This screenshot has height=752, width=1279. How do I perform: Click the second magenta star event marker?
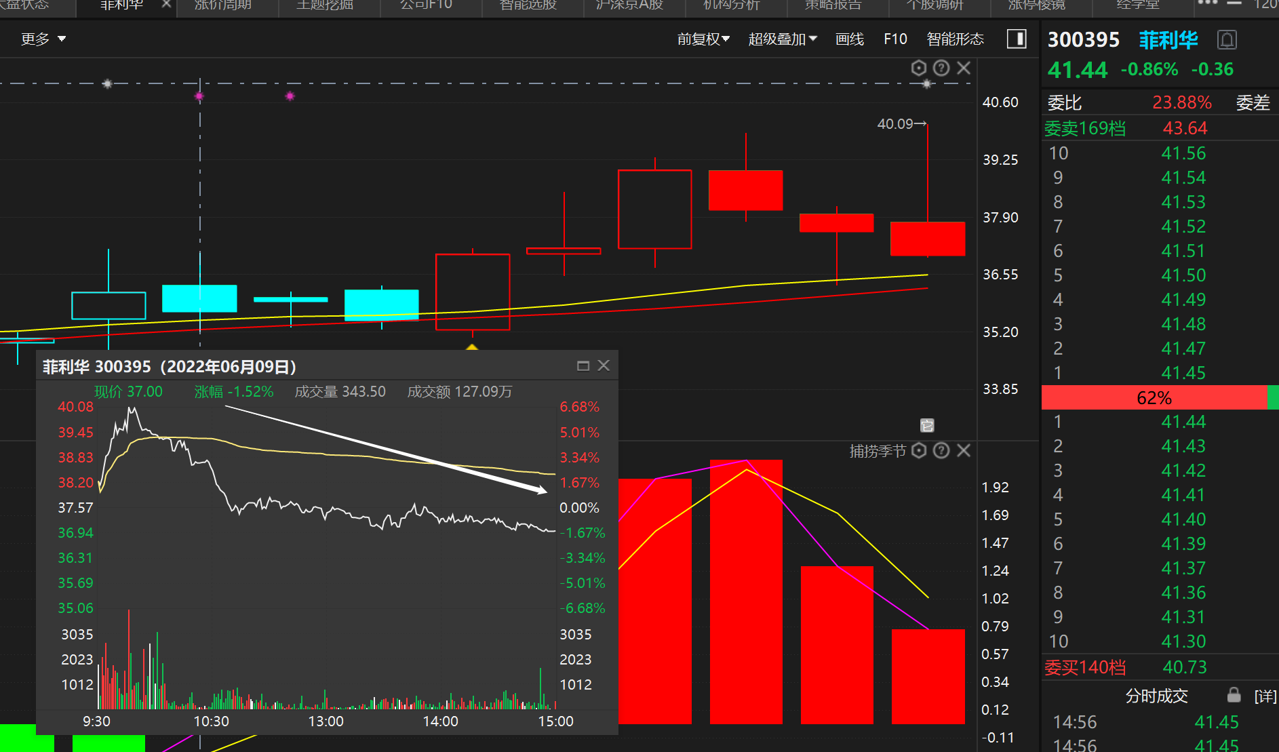click(x=290, y=96)
